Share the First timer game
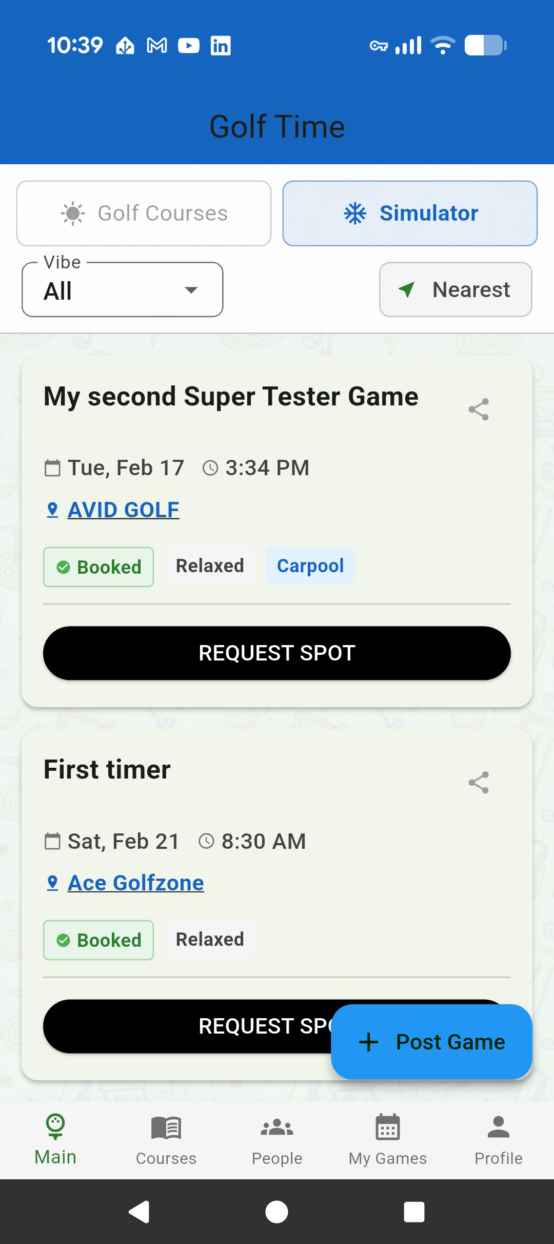 (x=478, y=783)
